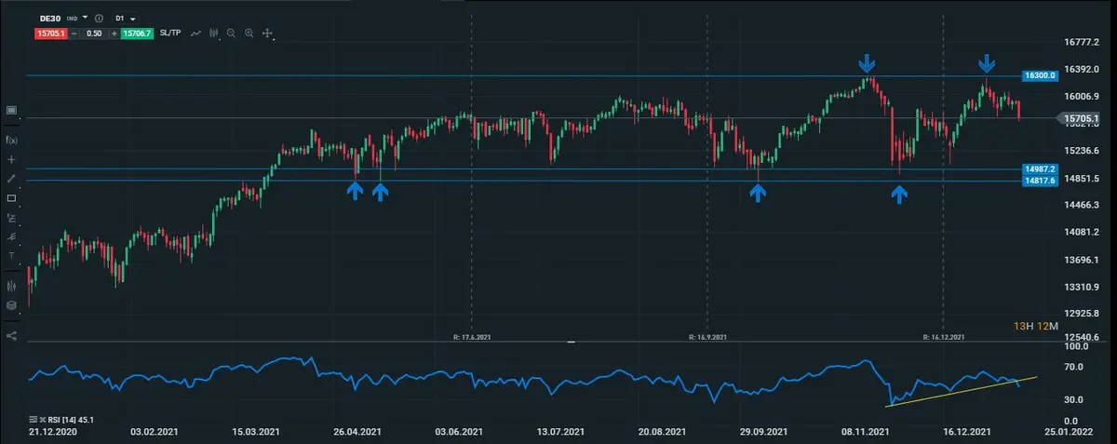Expand the candlestick chart type selector
The height and width of the screenshot is (444, 1117).
point(214,34)
